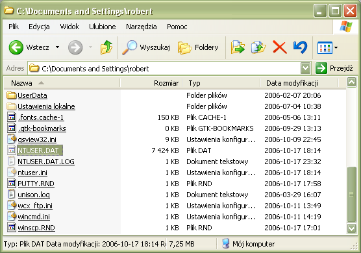Select the NTUSER.DAT file icon
The height and width of the screenshot is (253, 361).
pyautogui.click(x=12, y=151)
